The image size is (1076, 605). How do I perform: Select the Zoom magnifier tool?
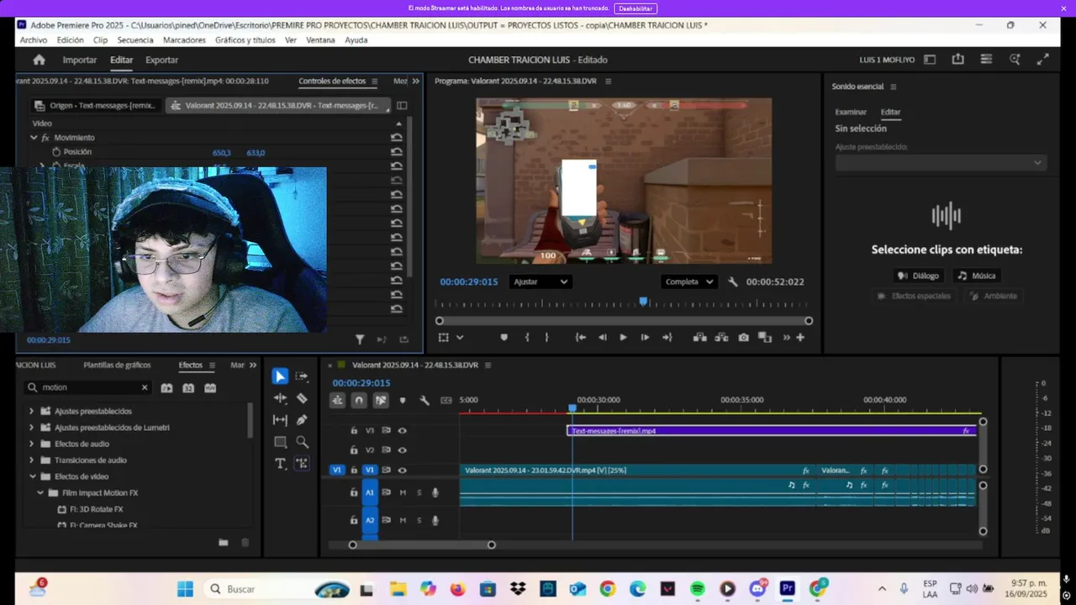point(302,441)
